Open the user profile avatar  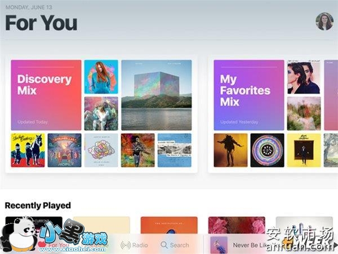[324, 21]
